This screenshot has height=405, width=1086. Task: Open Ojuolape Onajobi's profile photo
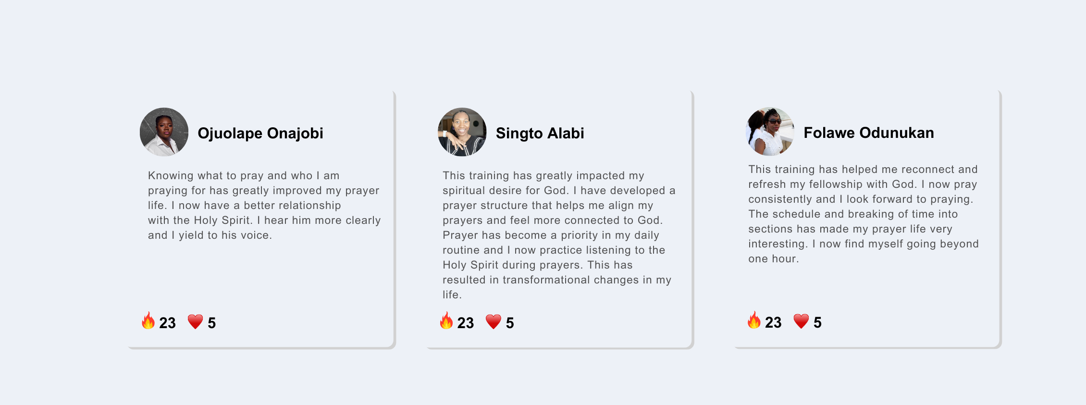(x=164, y=132)
